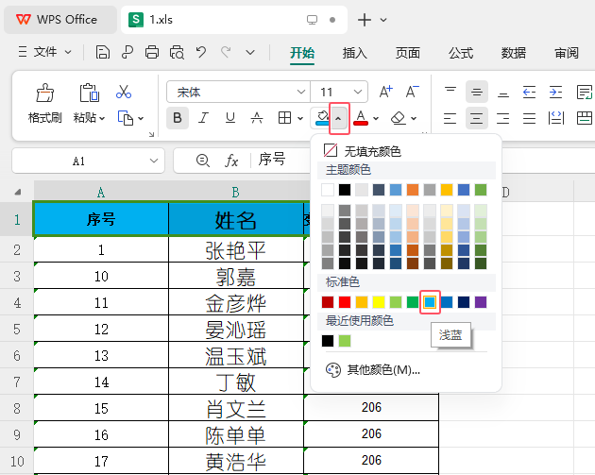Click the Save icon in quick toolbar

[x=102, y=52]
